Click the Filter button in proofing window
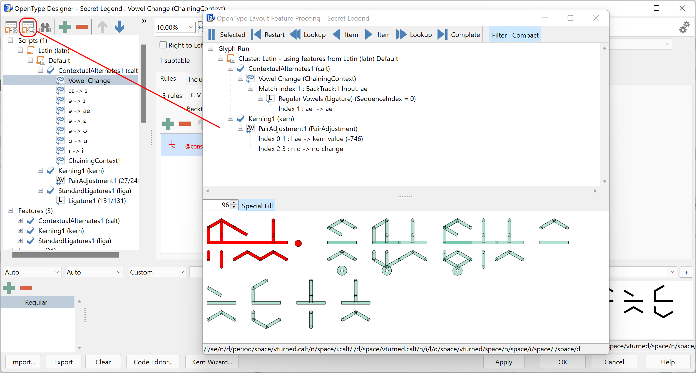The width and height of the screenshot is (696, 373). coord(499,34)
